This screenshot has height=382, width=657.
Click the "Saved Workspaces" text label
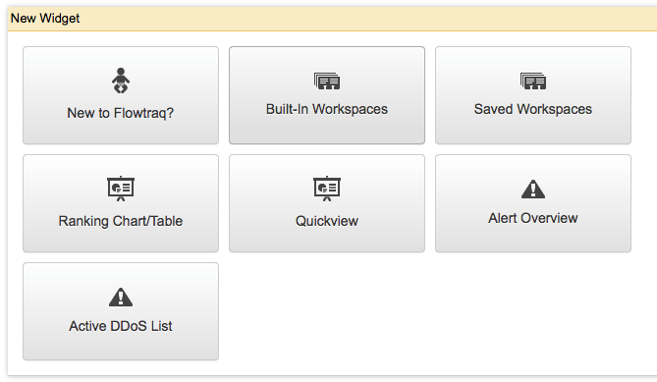(x=533, y=109)
